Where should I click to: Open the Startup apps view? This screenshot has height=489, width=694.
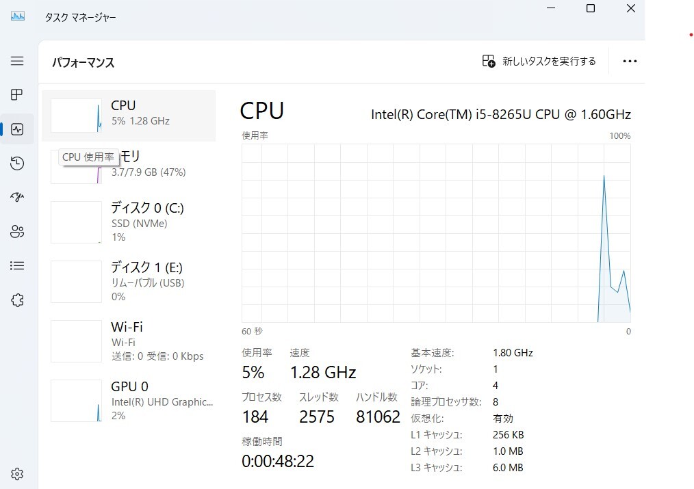(17, 197)
